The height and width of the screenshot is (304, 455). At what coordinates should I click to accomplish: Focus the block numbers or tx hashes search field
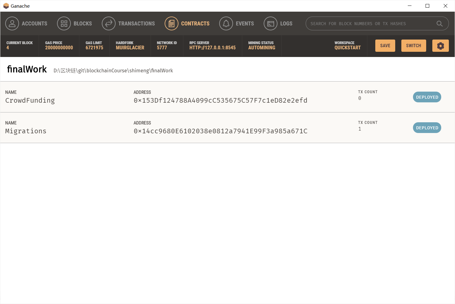pos(377,24)
